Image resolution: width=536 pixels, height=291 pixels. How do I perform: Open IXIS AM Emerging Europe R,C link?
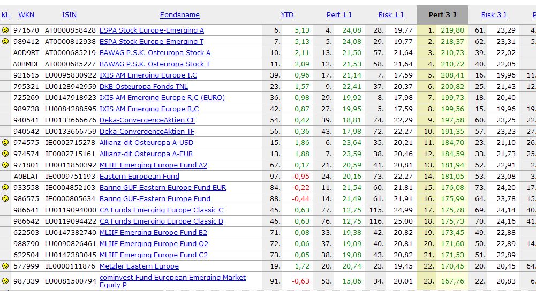pos(149,109)
